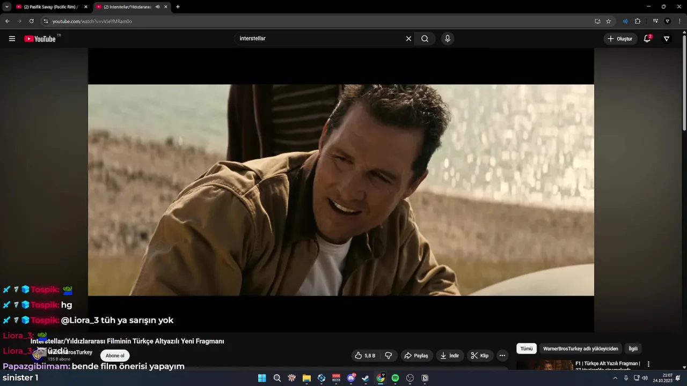Expand the tab search dropdown
Screen dimensions: 687x386
7,7
